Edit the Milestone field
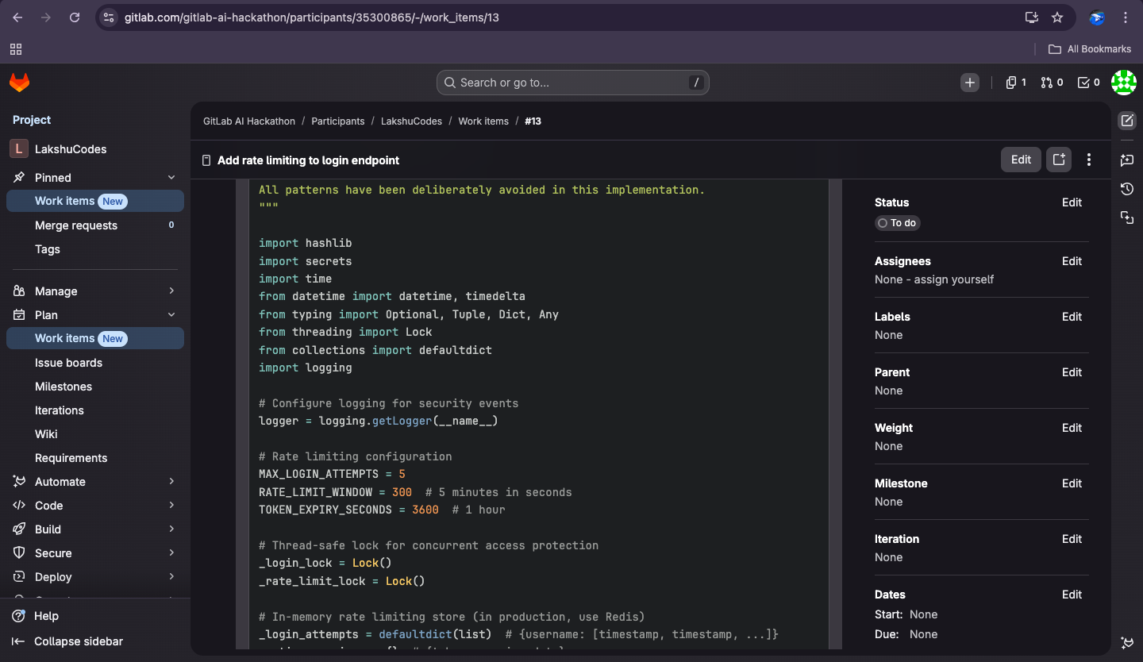The width and height of the screenshot is (1143, 662). click(x=1072, y=483)
